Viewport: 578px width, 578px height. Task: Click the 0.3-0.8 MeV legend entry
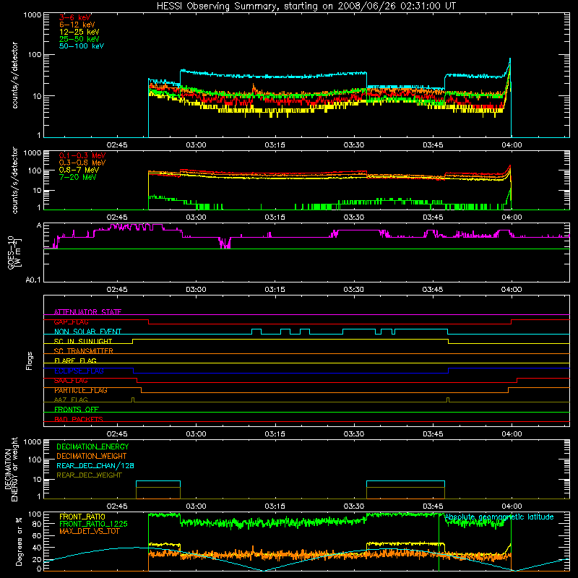coord(82,163)
